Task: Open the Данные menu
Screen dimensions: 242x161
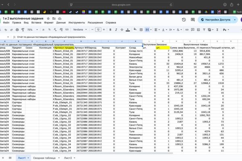Action: [x=61, y=23]
